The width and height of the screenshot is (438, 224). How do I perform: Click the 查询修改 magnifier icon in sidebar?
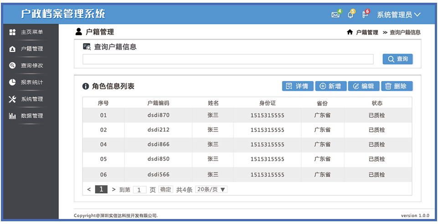coord(12,66)
